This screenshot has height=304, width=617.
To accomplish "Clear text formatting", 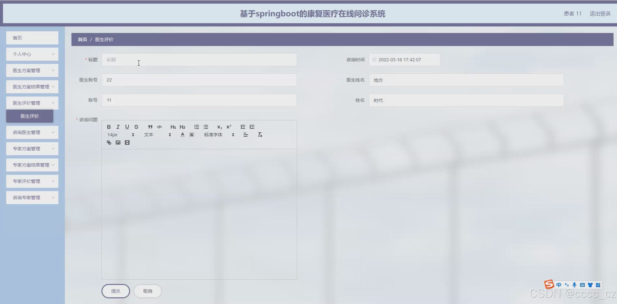I will tap(260, 135).
